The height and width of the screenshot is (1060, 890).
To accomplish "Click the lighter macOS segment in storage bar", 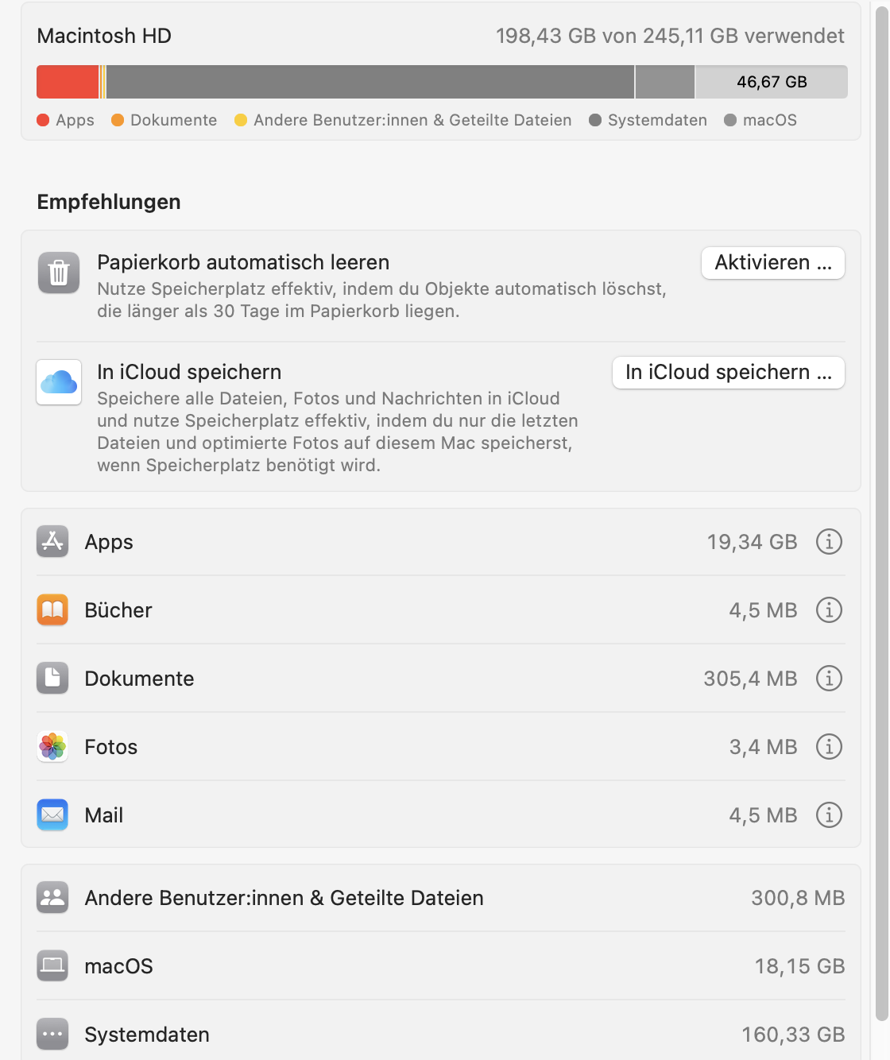I will (665, 82).
